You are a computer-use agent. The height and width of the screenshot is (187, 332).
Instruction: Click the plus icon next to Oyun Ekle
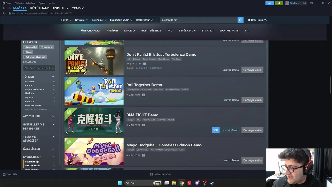[4, 174]
